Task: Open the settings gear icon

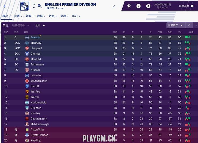Action: [148, 6]
